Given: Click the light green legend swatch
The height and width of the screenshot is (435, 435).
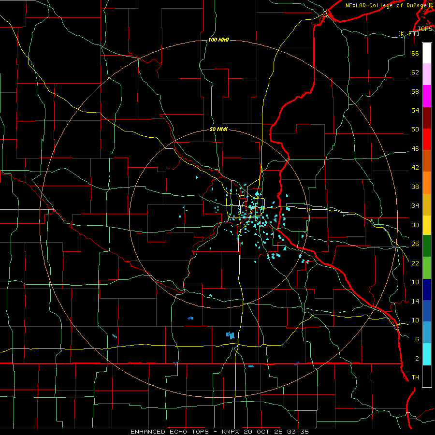Looking at the screenshot, I should point(427,268).
